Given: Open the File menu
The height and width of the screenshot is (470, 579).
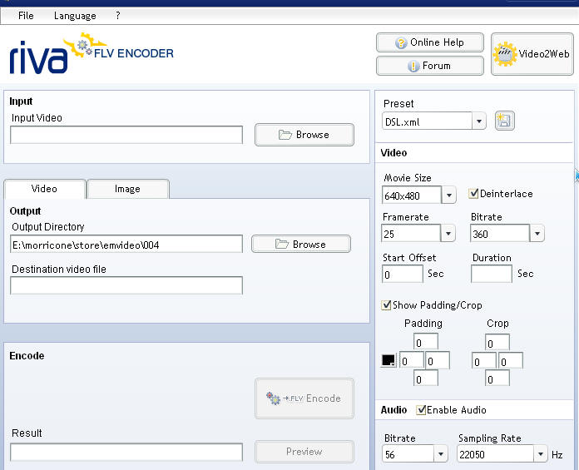Looking at the screenshot, I should tap(26, 16).
